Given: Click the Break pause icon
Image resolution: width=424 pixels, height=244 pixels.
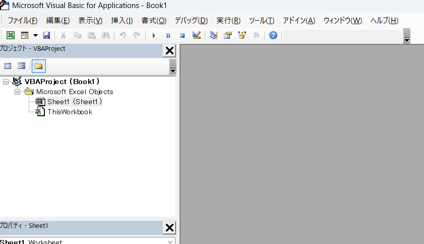Looking at the screenshot, I should pos(168,35).
